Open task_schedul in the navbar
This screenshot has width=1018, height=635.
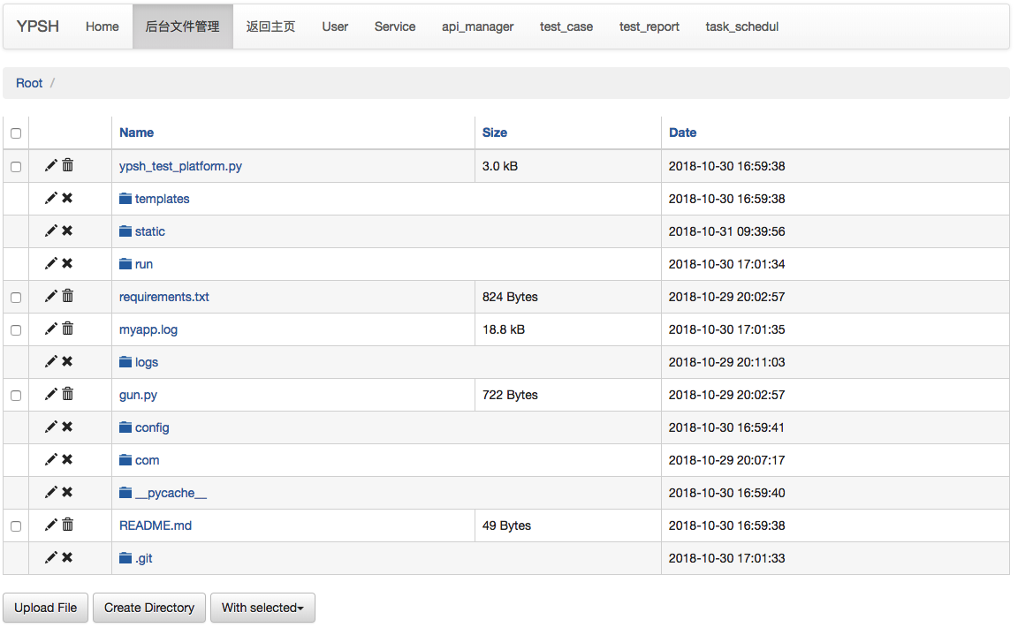(x=742, y=26)
